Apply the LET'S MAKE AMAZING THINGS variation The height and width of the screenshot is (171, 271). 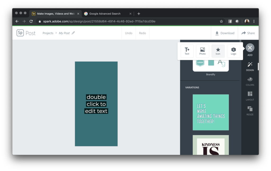click(x=211, y=113)
